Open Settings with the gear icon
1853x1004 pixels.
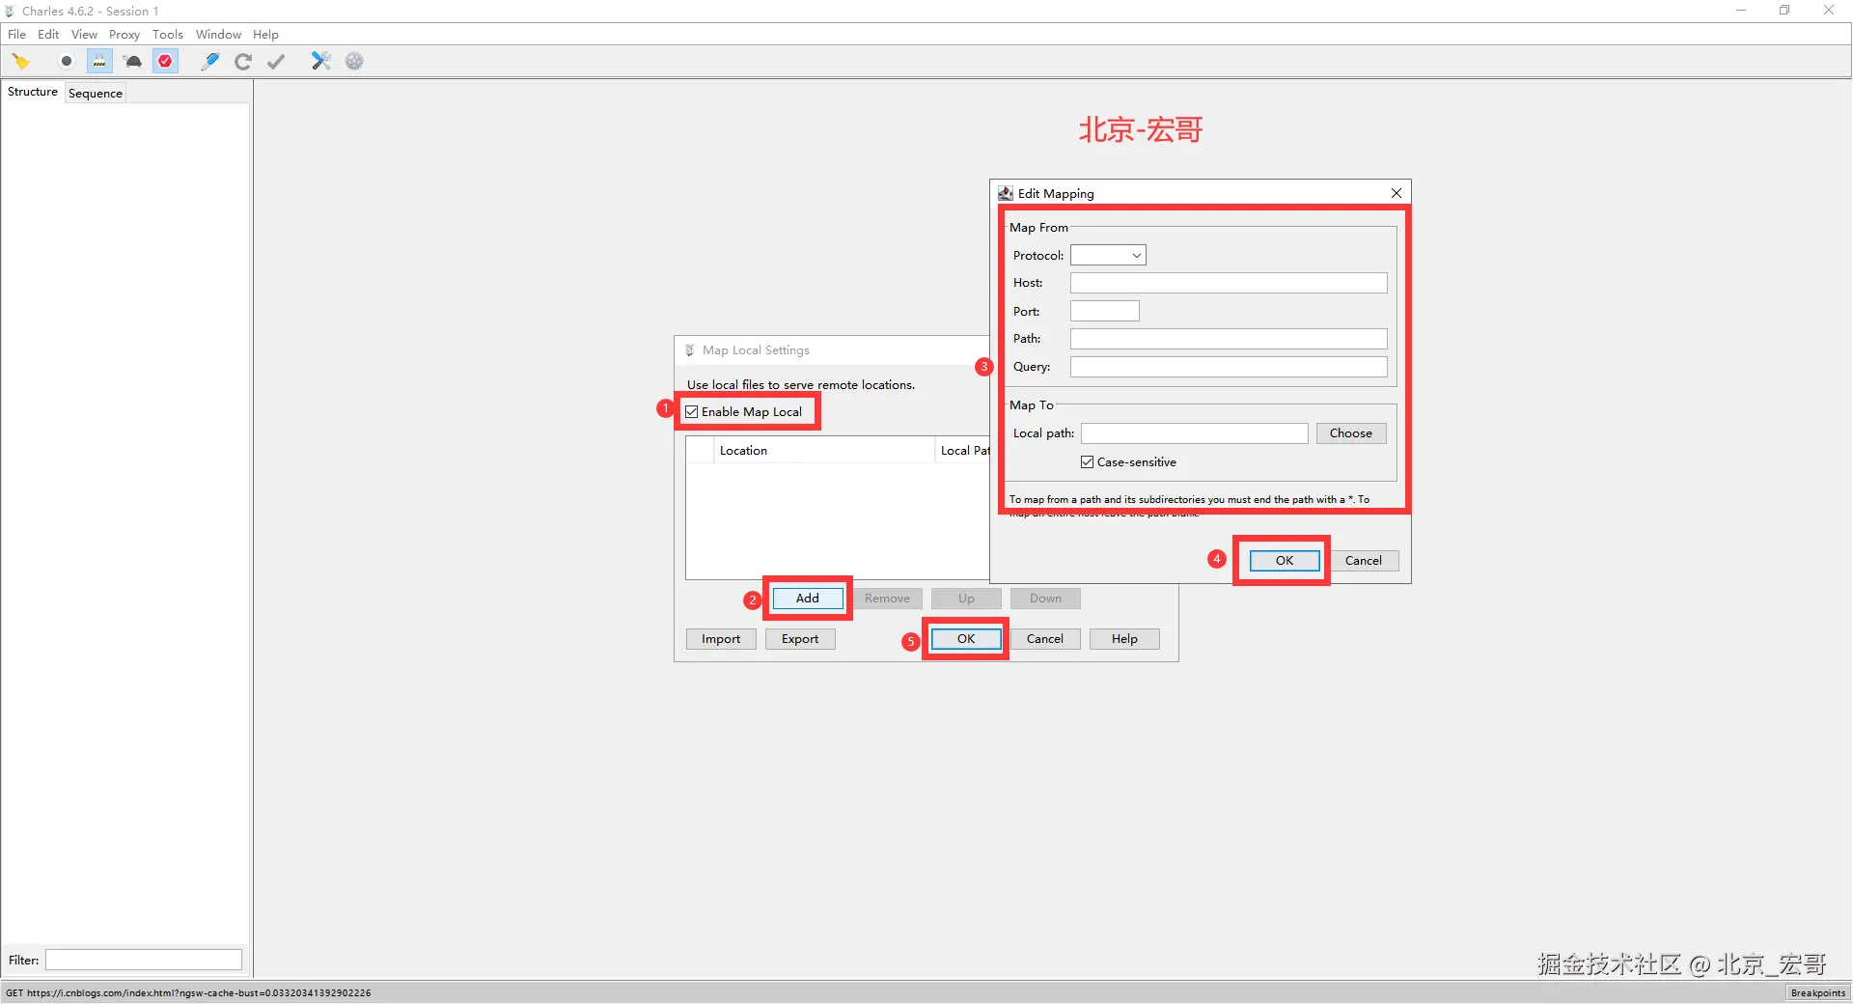354,62
